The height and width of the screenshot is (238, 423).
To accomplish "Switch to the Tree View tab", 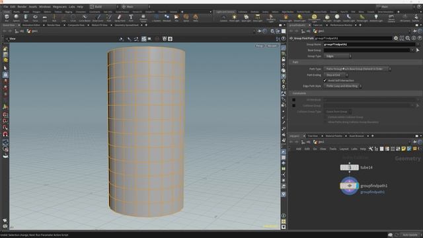I will point(313,136).
